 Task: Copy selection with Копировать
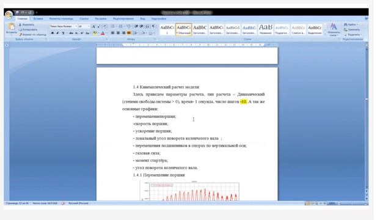point(28,29)
